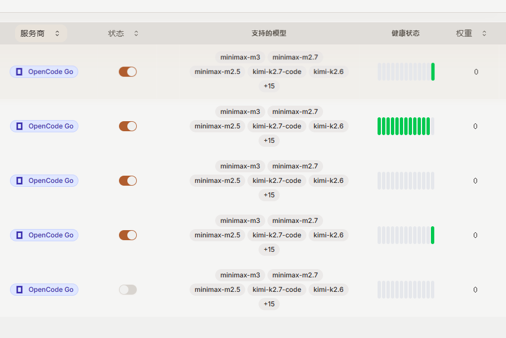Click the minimax-m2.5 tag in second row
This screenshot has height=338, width=506.
217,126
